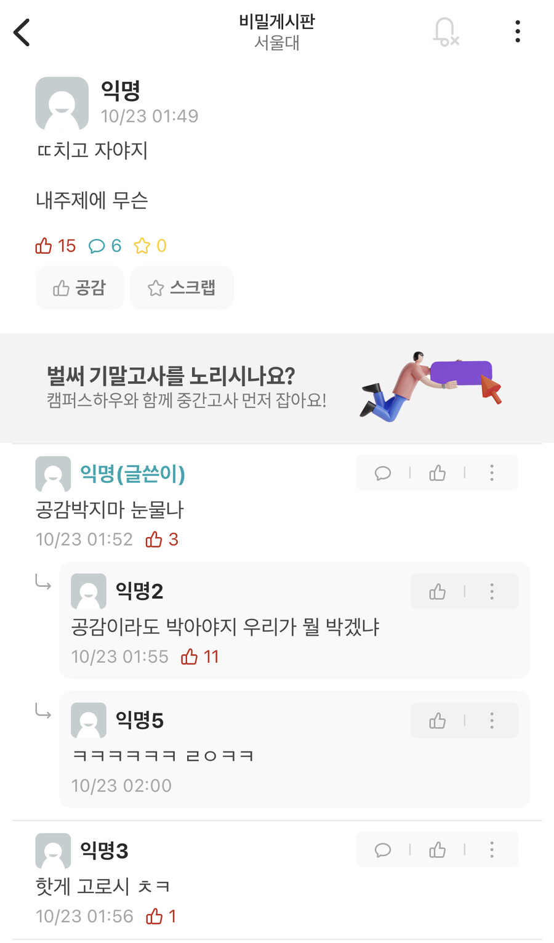Viewport: 554px width, 943px height.
Task: Like the 익명(글쓴이) comment
Action: coord(438,473)
